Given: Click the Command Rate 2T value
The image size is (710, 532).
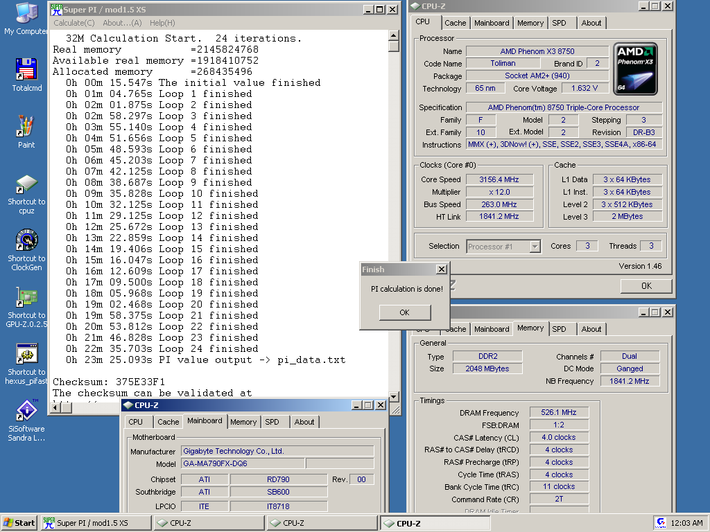Looking at the screenshot, I should pos(559,499).
